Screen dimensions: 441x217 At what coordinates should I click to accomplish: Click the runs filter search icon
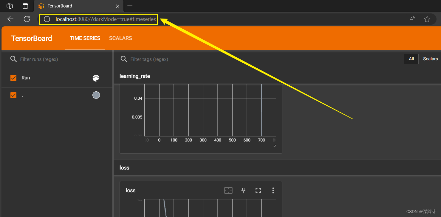pos(13,59)
